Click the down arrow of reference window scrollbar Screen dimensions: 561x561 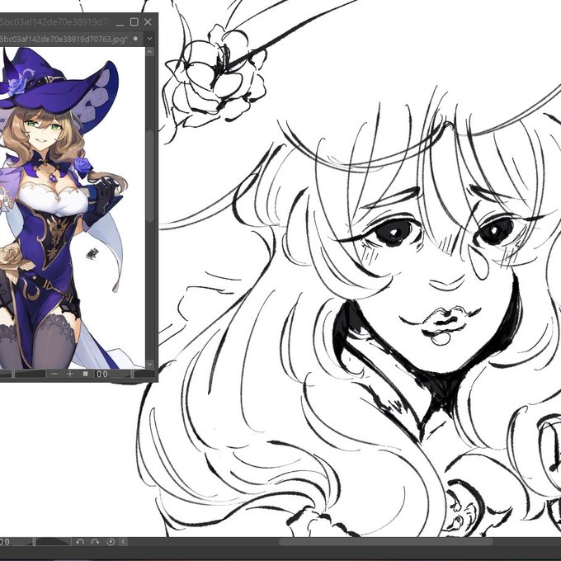click(x=149, y=364)
